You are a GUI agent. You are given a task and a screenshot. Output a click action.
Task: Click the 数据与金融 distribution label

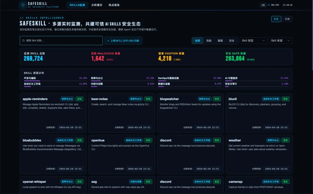pos(164,84)
